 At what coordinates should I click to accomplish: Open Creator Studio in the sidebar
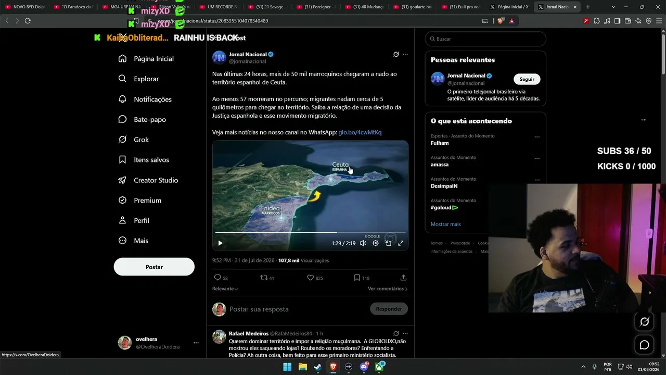[x=148, y=180]
